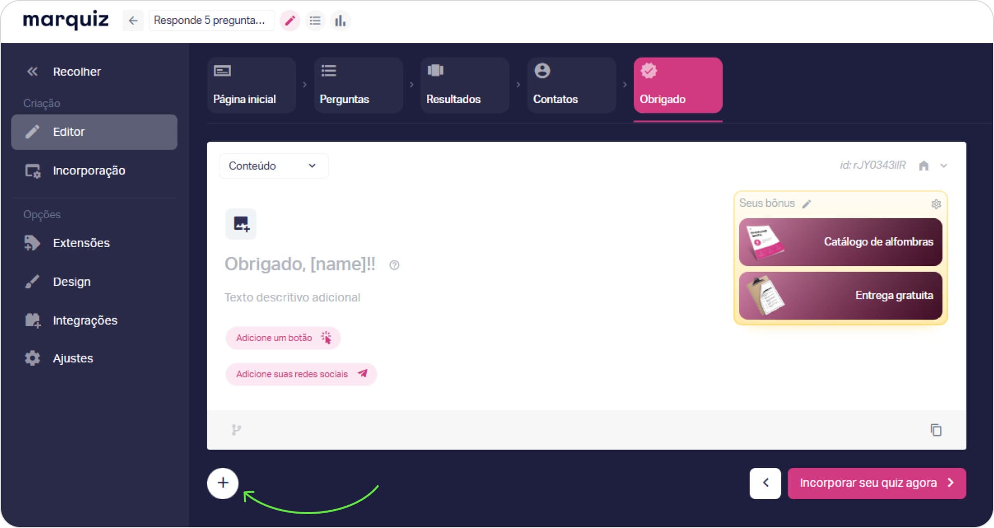Image resolution: width=994 pixels, height=528 pixels.
Task: Open Integrações in the sidebar
Action: click(94, 320)
